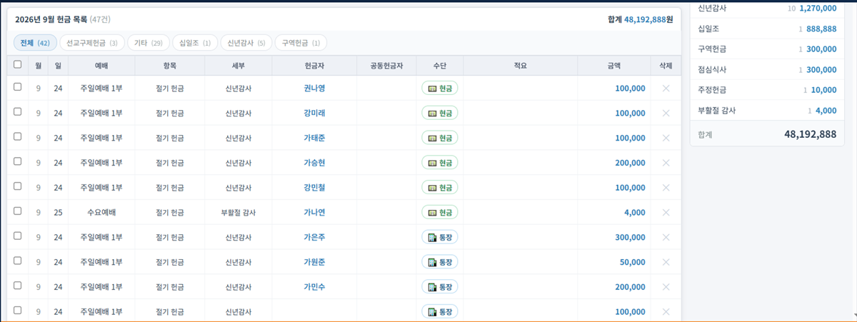Screen dimensions: 857x322
Task: Click the 현금 badge in 가나연 row
Action: [x=439, y=213]
